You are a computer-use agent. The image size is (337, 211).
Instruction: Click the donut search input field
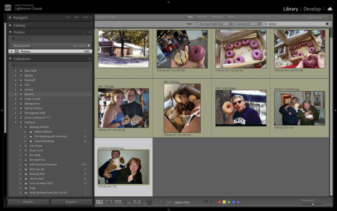point(296,24)
